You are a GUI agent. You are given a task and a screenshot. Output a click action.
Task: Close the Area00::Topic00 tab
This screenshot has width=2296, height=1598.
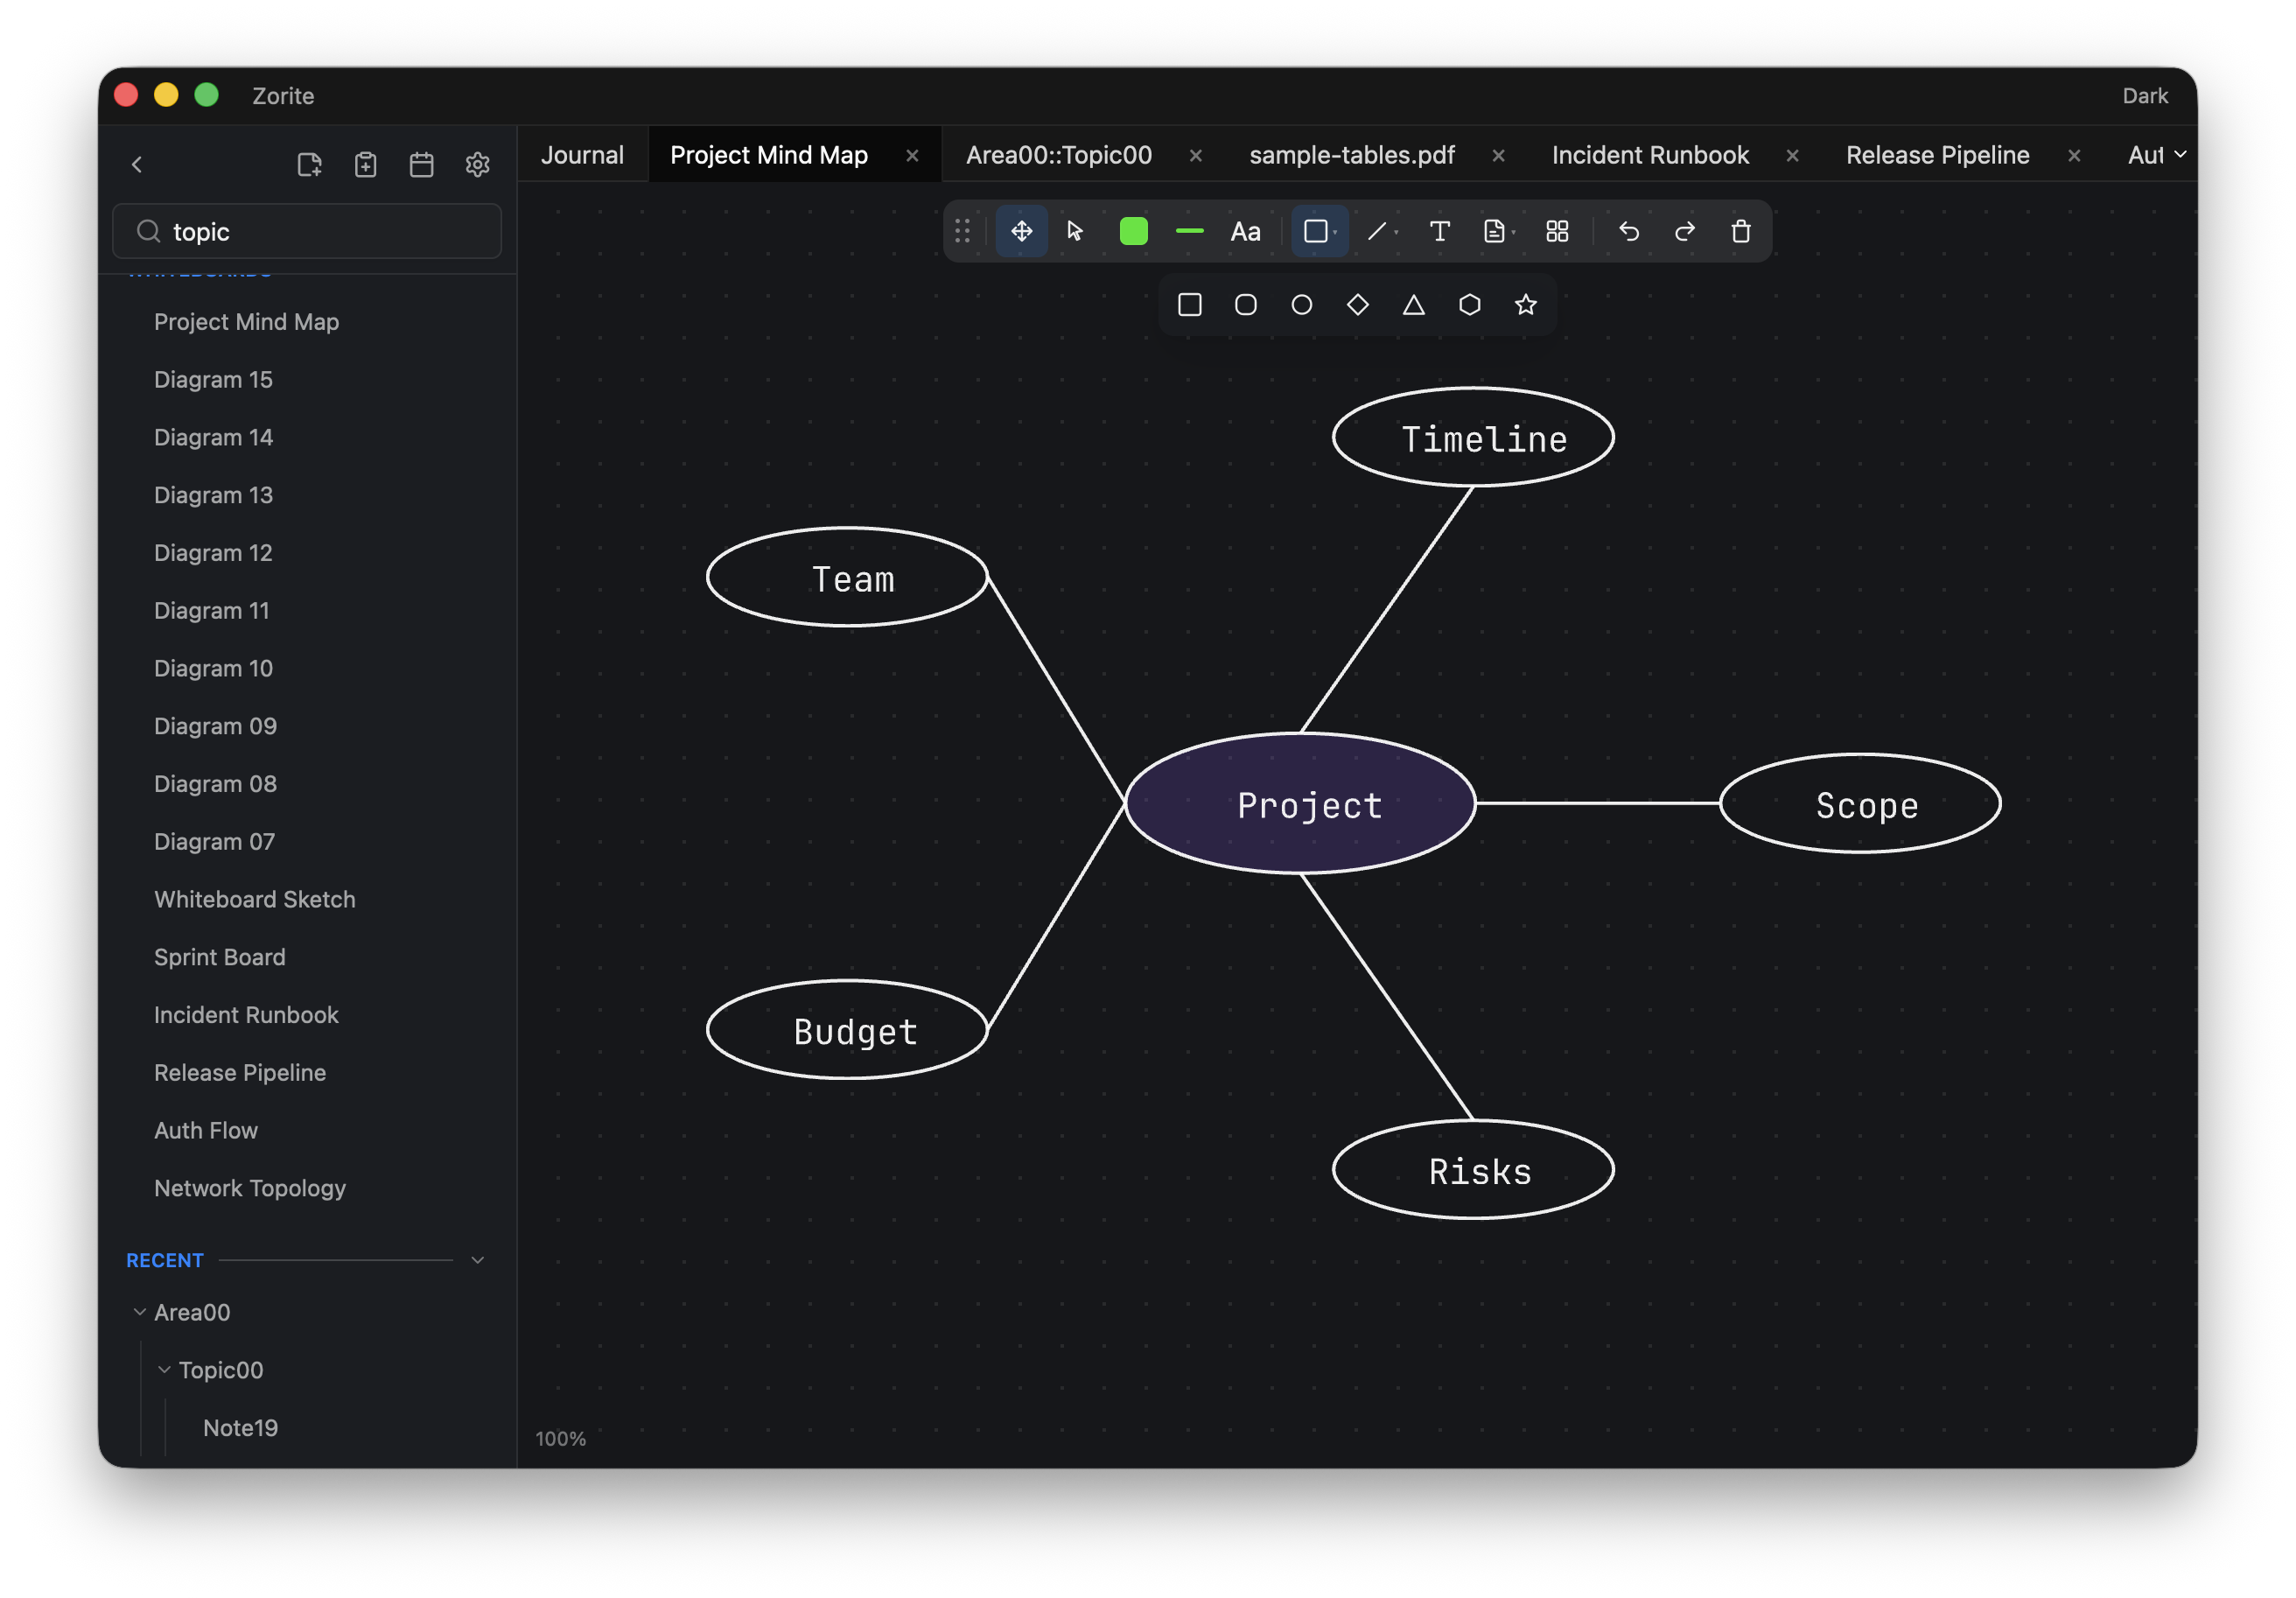(1195, 155)
